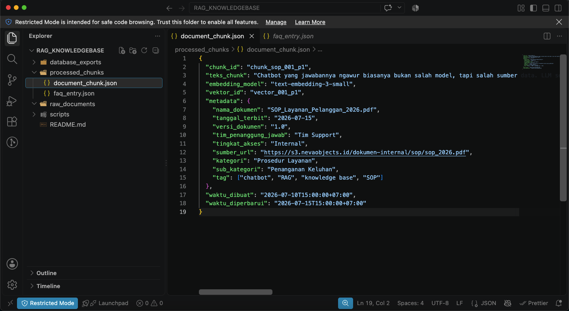The height and width of the screenshot is (311, 569).
Task: Click the agent icon beside command center
Action: (415, 8)
